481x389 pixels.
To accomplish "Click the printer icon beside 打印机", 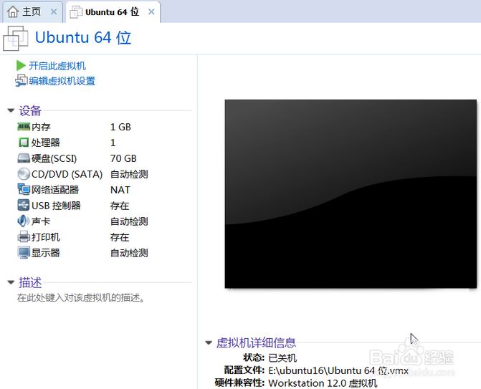I will 24,236.
